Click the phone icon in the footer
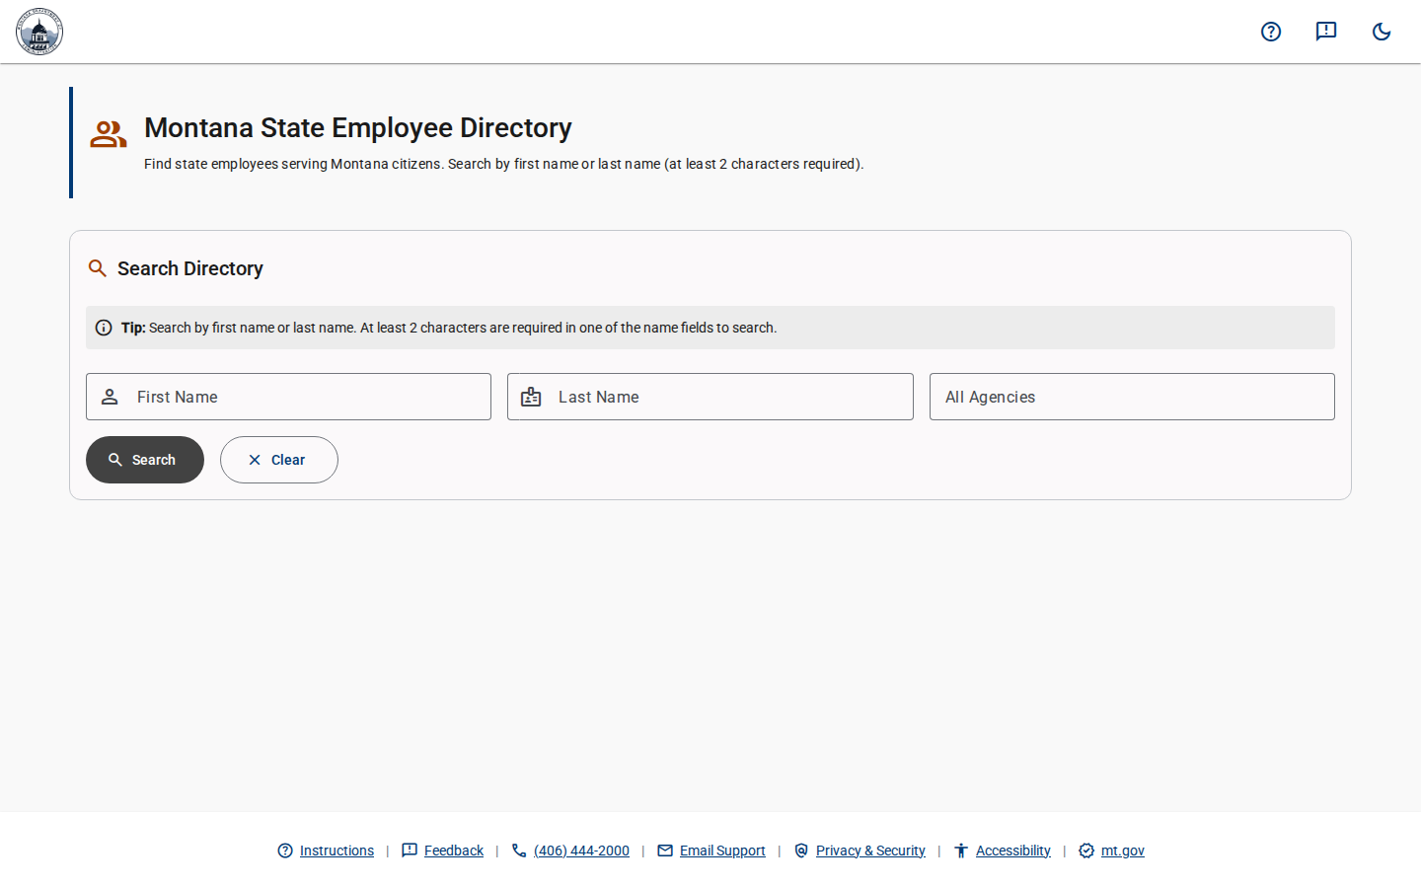Image resolution: width=1421 pixels, height=888 pixels. coord(519,851)
